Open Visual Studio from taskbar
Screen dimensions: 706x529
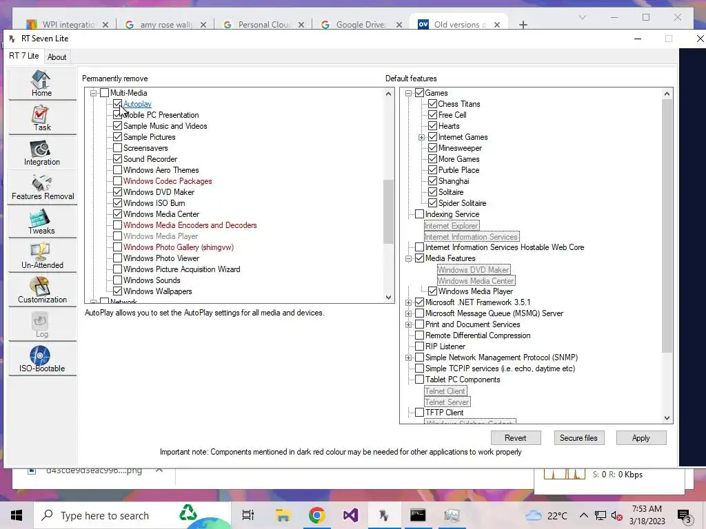[x=350, y=515]
